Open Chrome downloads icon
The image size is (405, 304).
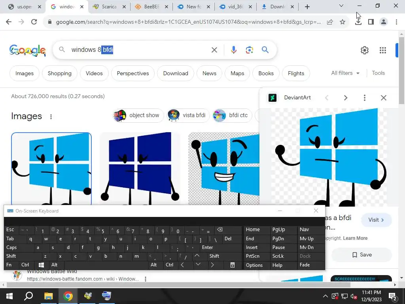click(x=358, y=22)
